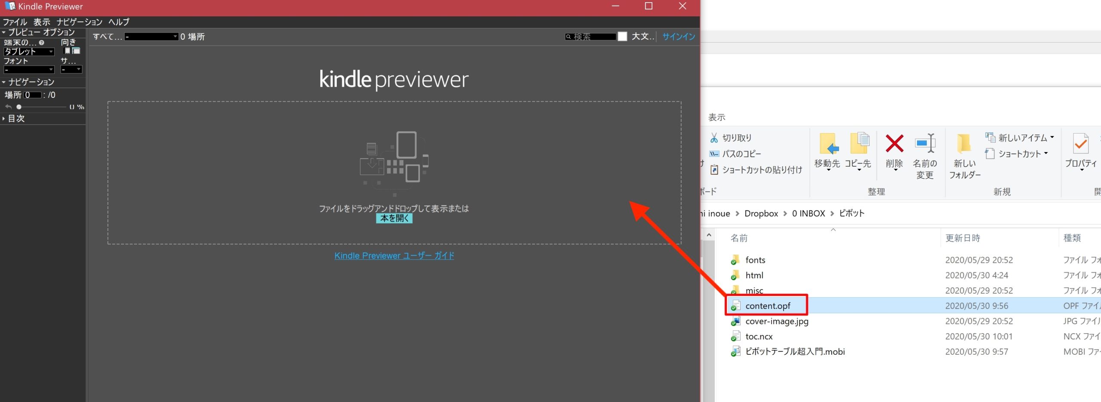Open the ヘルプ menu
Image resolution: width=1101 pixels, height=402 pixels.
[x=119, y=22]
